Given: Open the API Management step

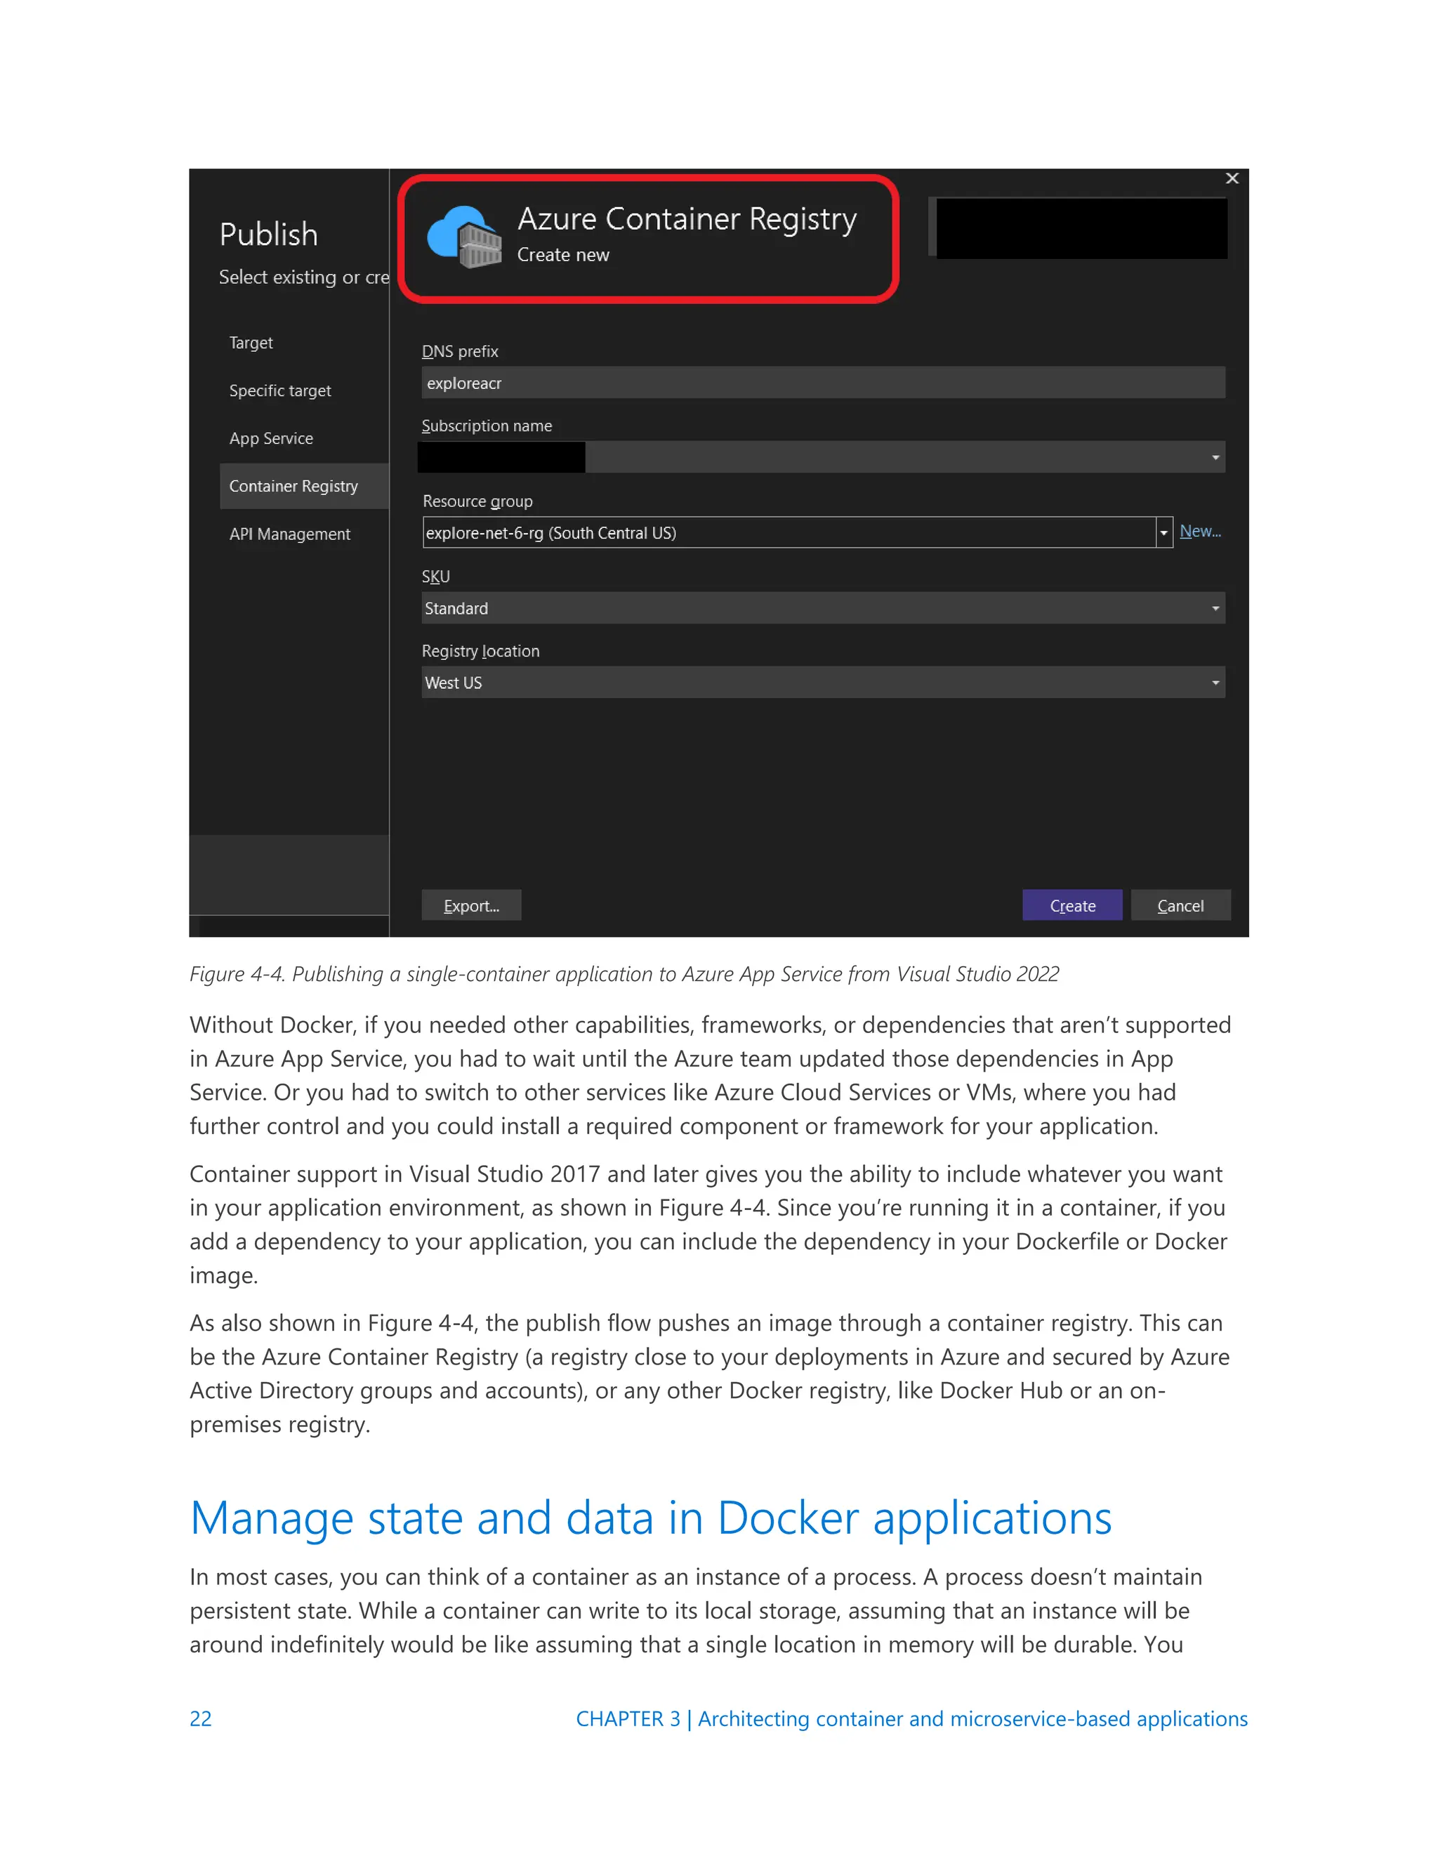Looking at the screenshot, I should [x=290, y=534].
